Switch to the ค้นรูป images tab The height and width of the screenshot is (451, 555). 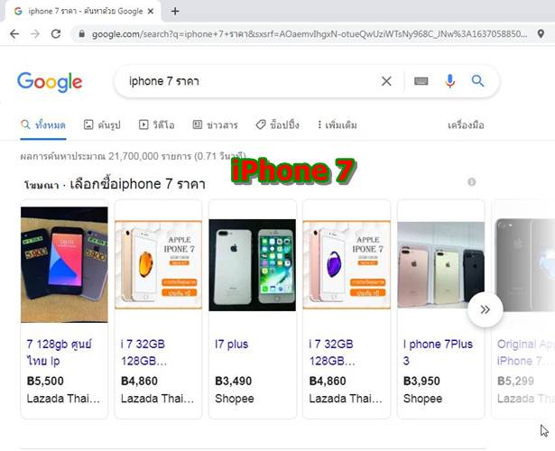[x=102, y=124]
